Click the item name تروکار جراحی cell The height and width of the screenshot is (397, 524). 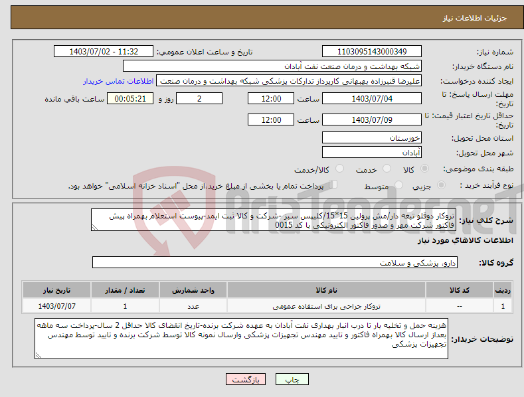[x=326, y=306]
